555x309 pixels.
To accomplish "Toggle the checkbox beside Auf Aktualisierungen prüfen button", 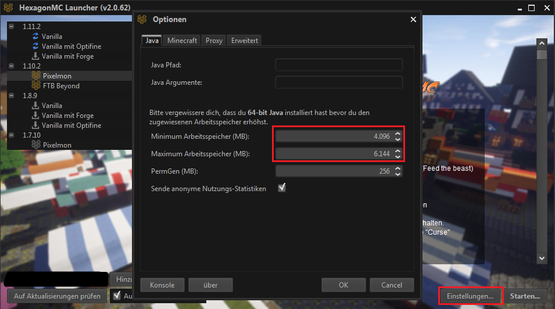I will 116,296.
